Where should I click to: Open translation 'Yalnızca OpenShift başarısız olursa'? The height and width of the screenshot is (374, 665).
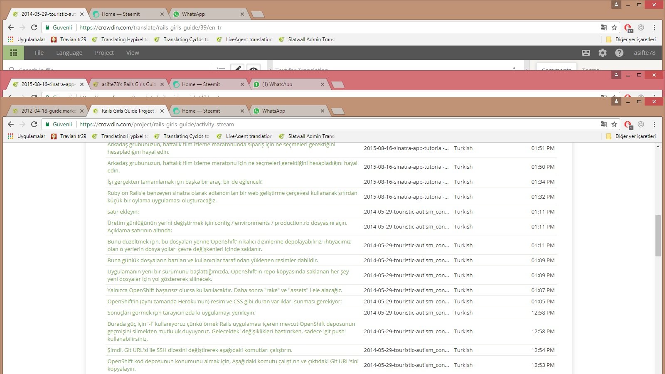225,290
